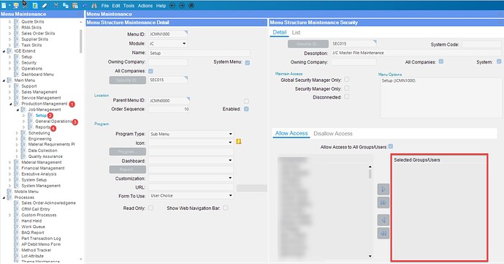Expand the Scheduling tree node
This screenshot has height=264, width=504.
tap(17, 133)
